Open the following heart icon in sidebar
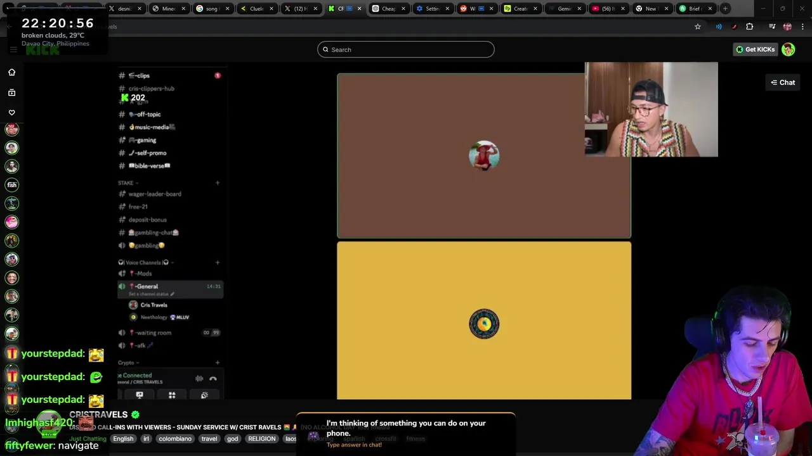Image resolution: width=812 pixels, height=456 pixels. tap(11, 113)
